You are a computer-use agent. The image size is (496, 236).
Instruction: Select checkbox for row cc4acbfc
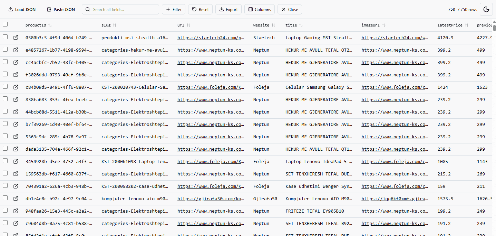[5, 62]
